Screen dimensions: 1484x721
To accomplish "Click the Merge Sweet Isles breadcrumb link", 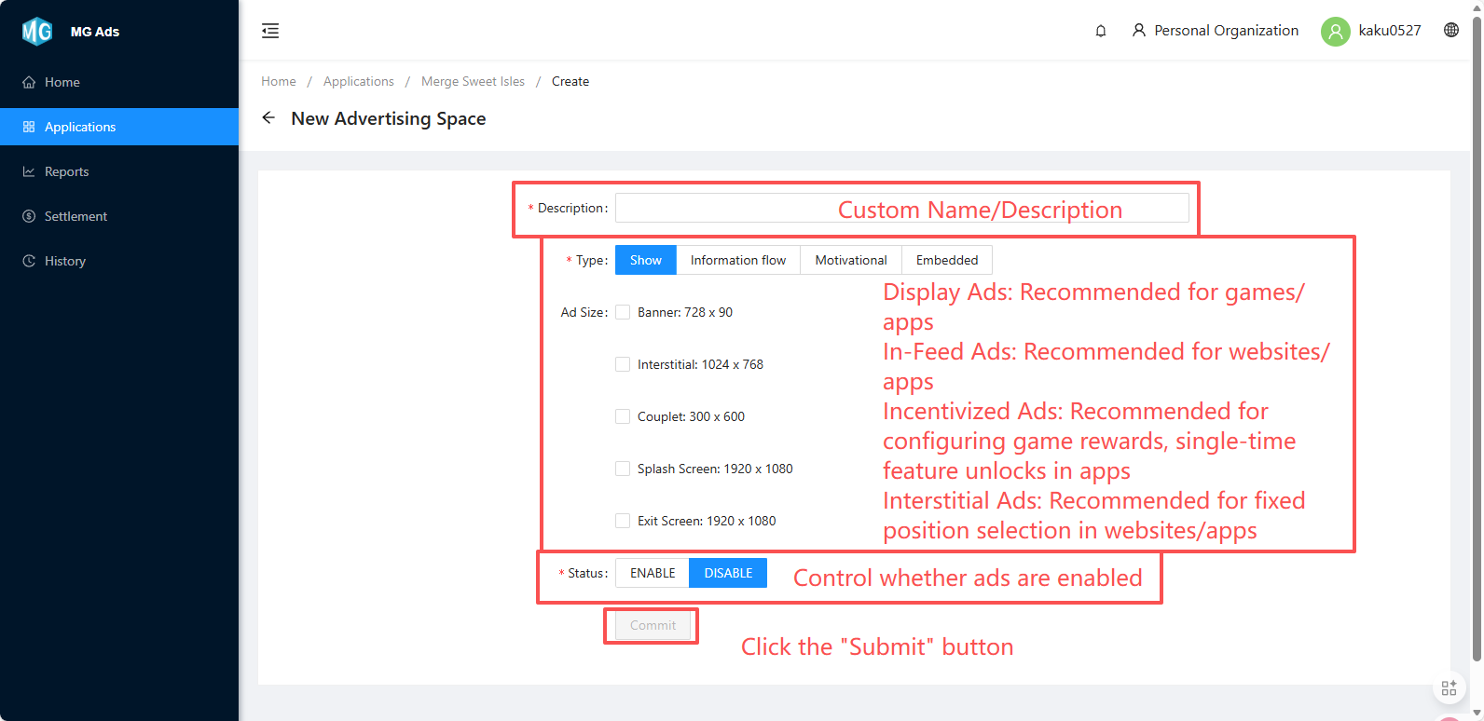I will pyautogui.click(x=473, y=81).
